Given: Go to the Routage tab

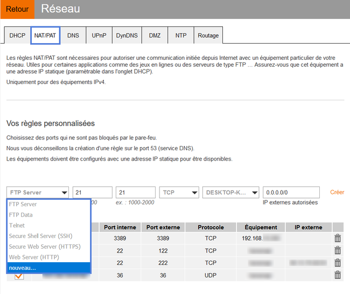Looking at the screenshot, I should 208,36.
